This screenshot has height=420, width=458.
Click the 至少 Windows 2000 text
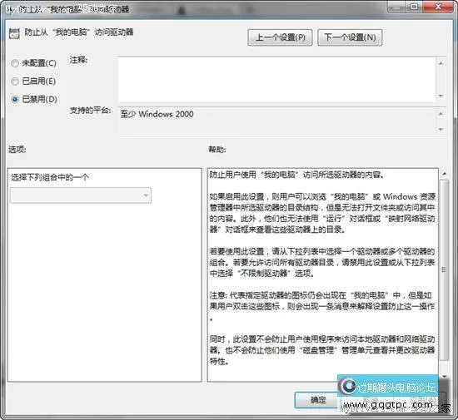(157, 114)
